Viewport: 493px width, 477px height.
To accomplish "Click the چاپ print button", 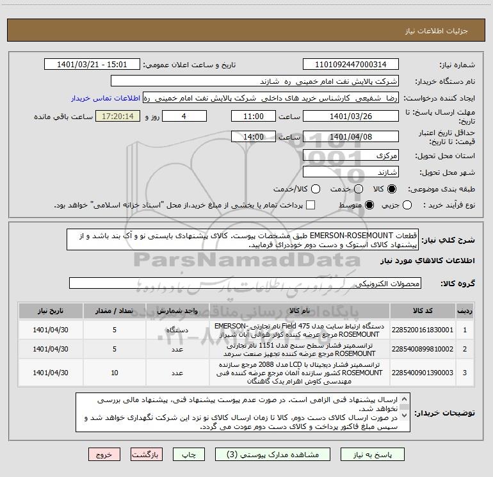I will 189,455.
